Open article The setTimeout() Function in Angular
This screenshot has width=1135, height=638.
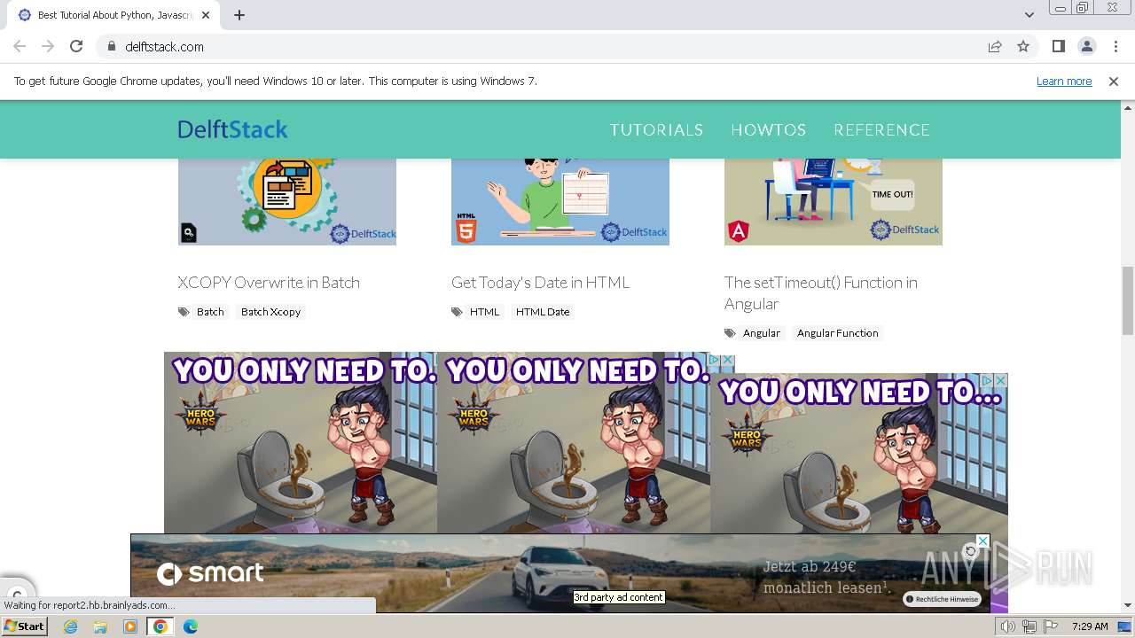tap(821, 292)
